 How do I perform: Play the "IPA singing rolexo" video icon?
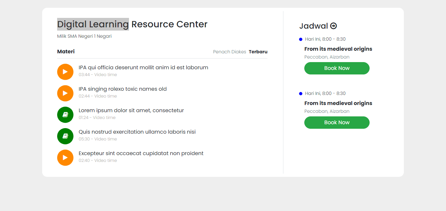[65, 93]
